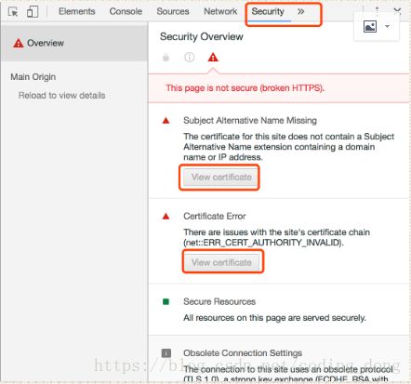Click the info circle icon in Security Overview
This screenshot has height=384, width=411.
pyautogui.click(x=189, y=57)
